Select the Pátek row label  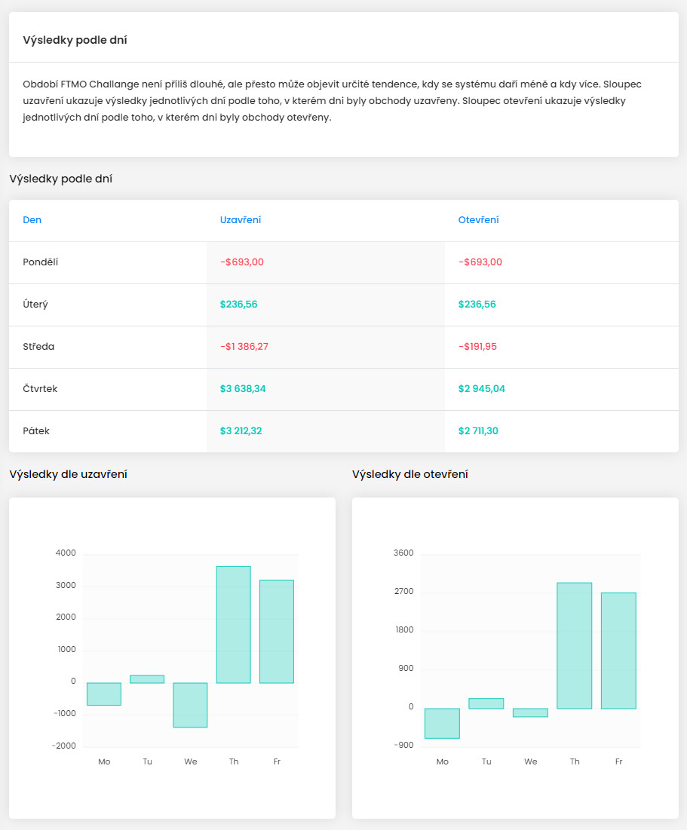[36, 431]
